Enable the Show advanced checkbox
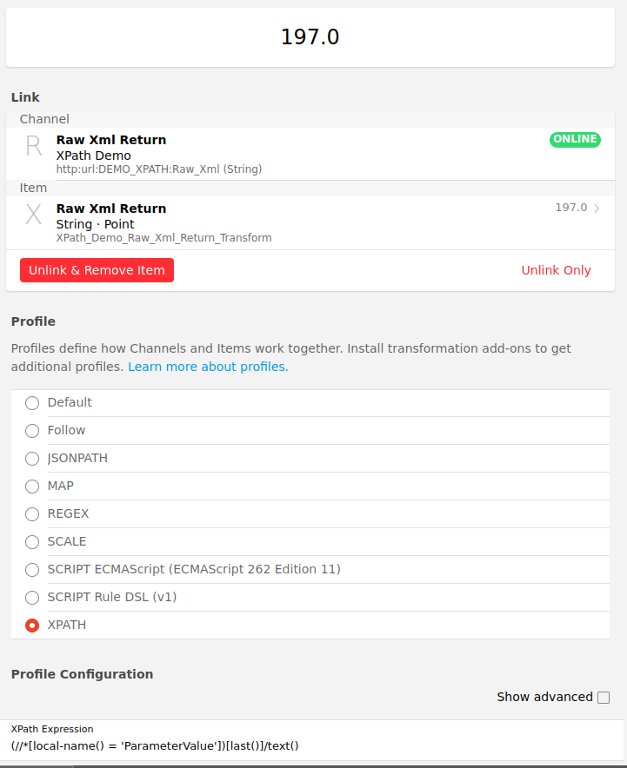 [604, 698]
